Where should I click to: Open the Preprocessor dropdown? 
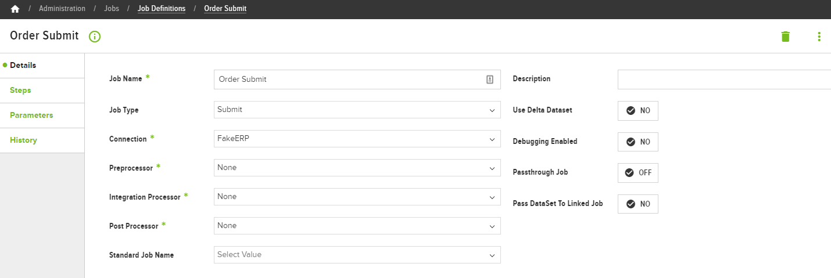pos(357,168)
